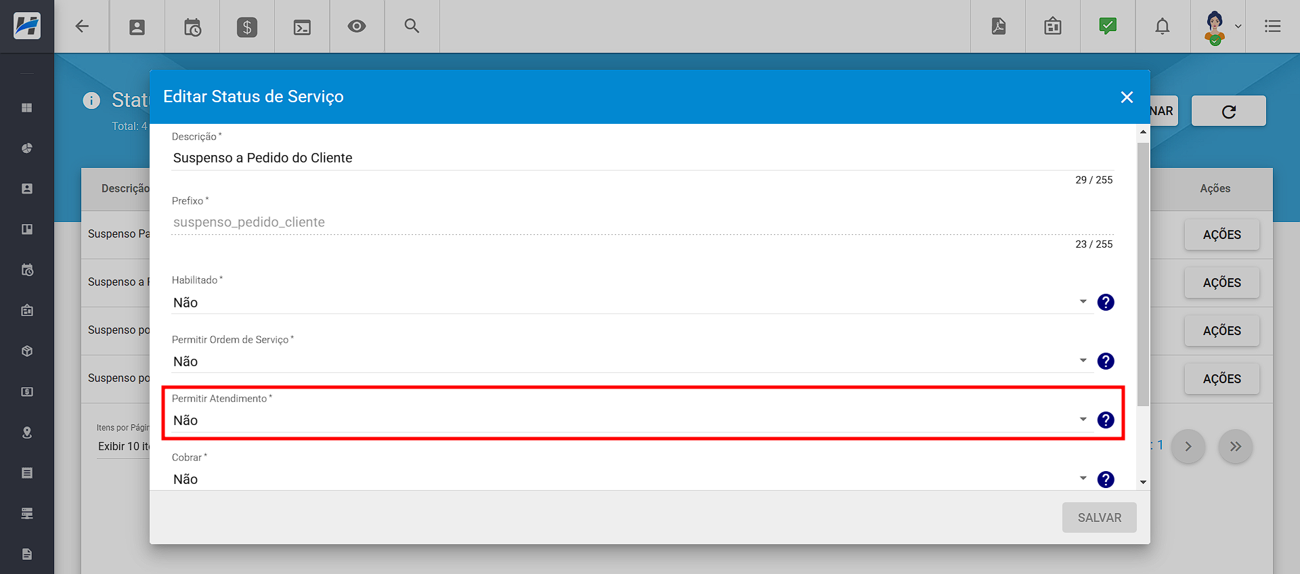This screenshot has width=1300, height=574.
Task: Open the notifications bell icon
Action: (1163, 26)
